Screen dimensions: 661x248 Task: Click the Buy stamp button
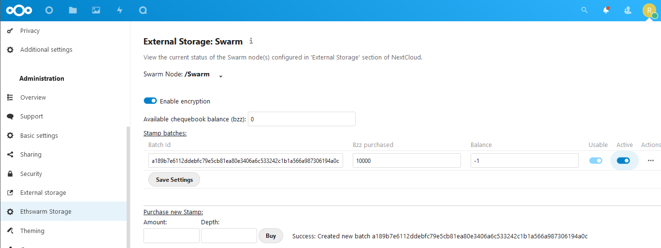pyautogui.click(x=271, y=235)
